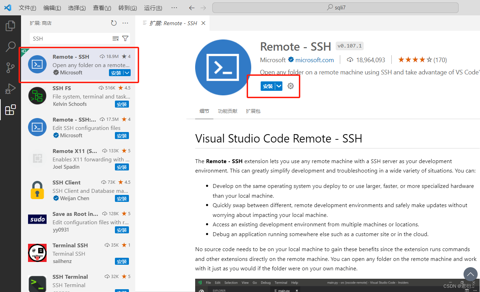Open the gear settings for Remote - SSH

(x=290, y=86)
